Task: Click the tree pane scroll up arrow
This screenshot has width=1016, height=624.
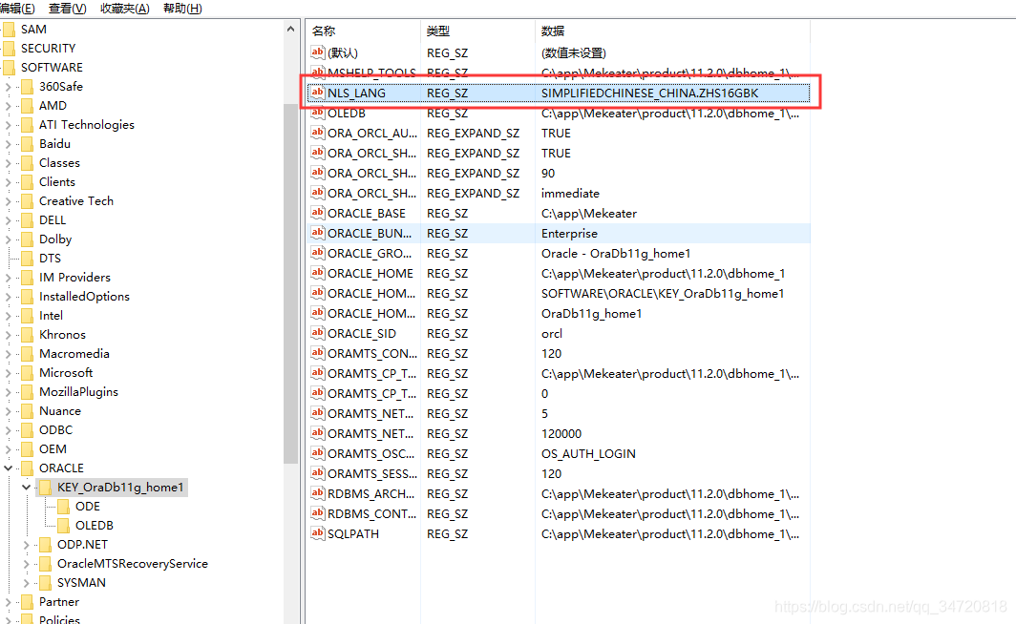Action: (x=290, y=30)
